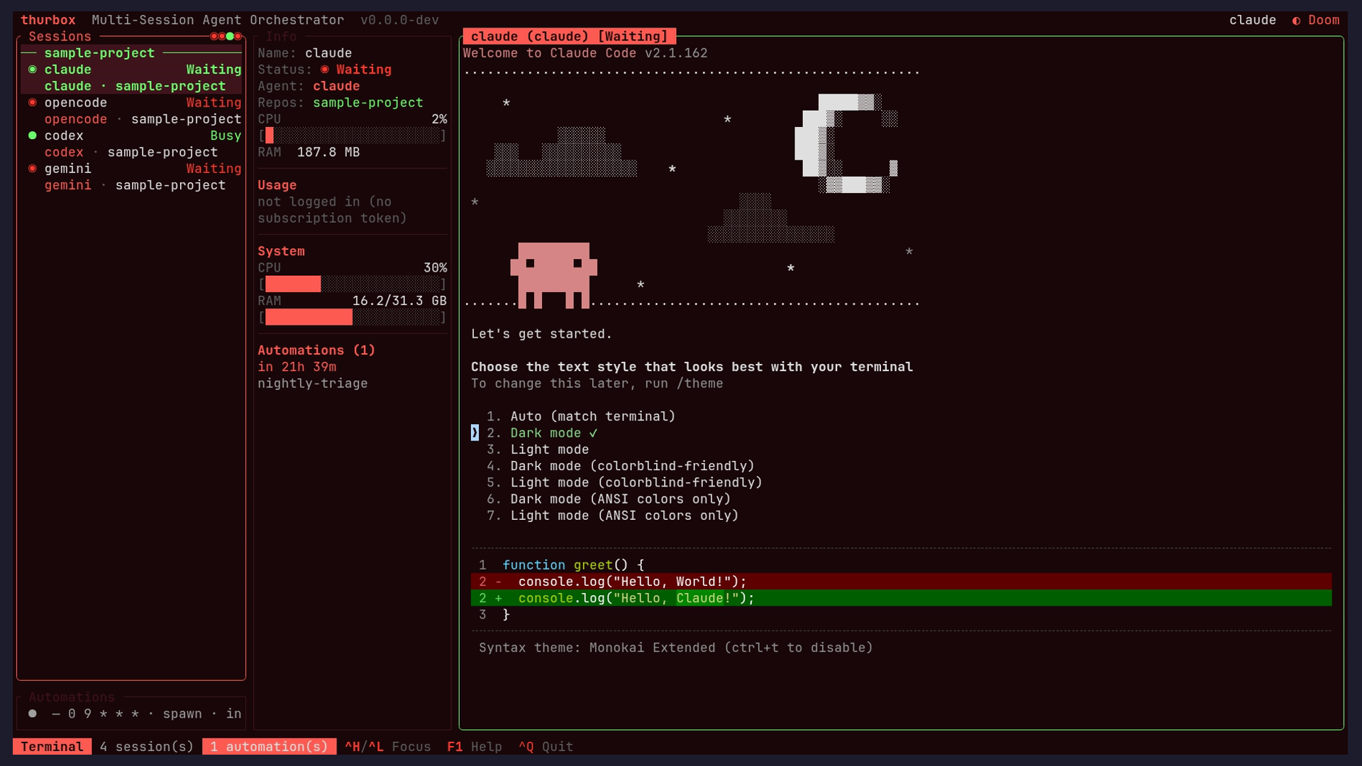Click the Usage section heading

(277, 185)
